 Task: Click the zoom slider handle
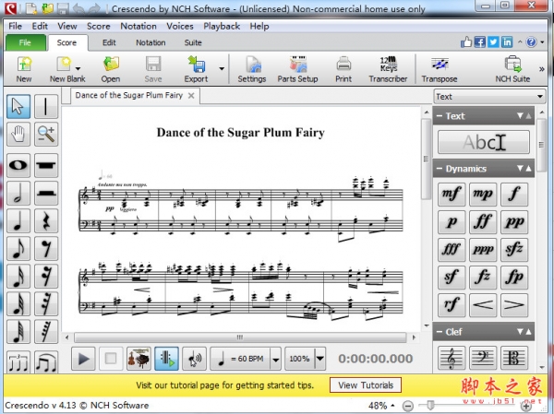430,405
